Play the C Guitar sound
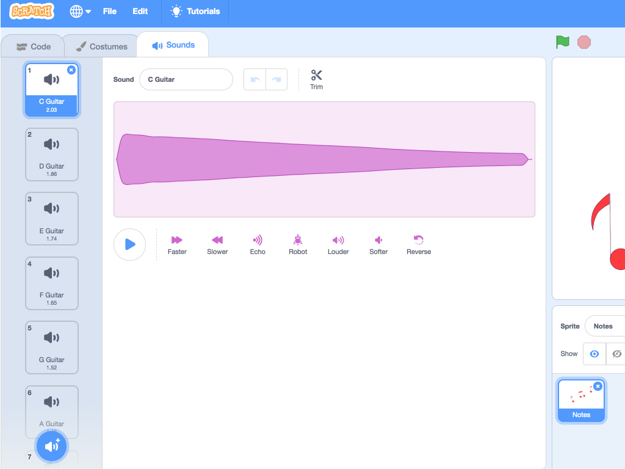Image resolution: width=625 pixels, height=469 pixels. click(129, 244)
